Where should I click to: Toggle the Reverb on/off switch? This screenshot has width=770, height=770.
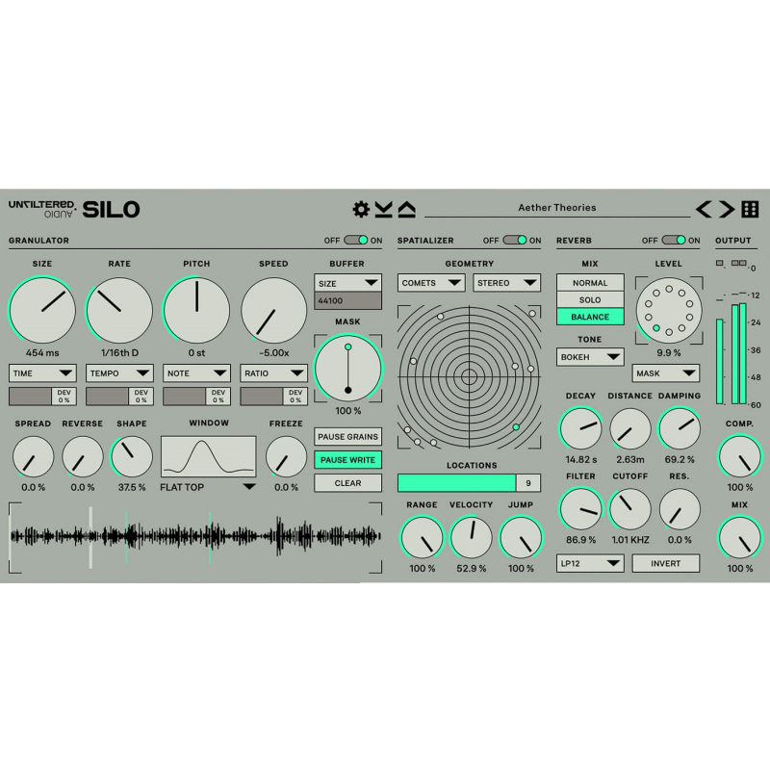[x=674, y=240]
